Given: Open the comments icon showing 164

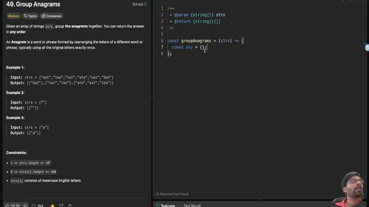Looking at the screenshot, I should [33, 206].
